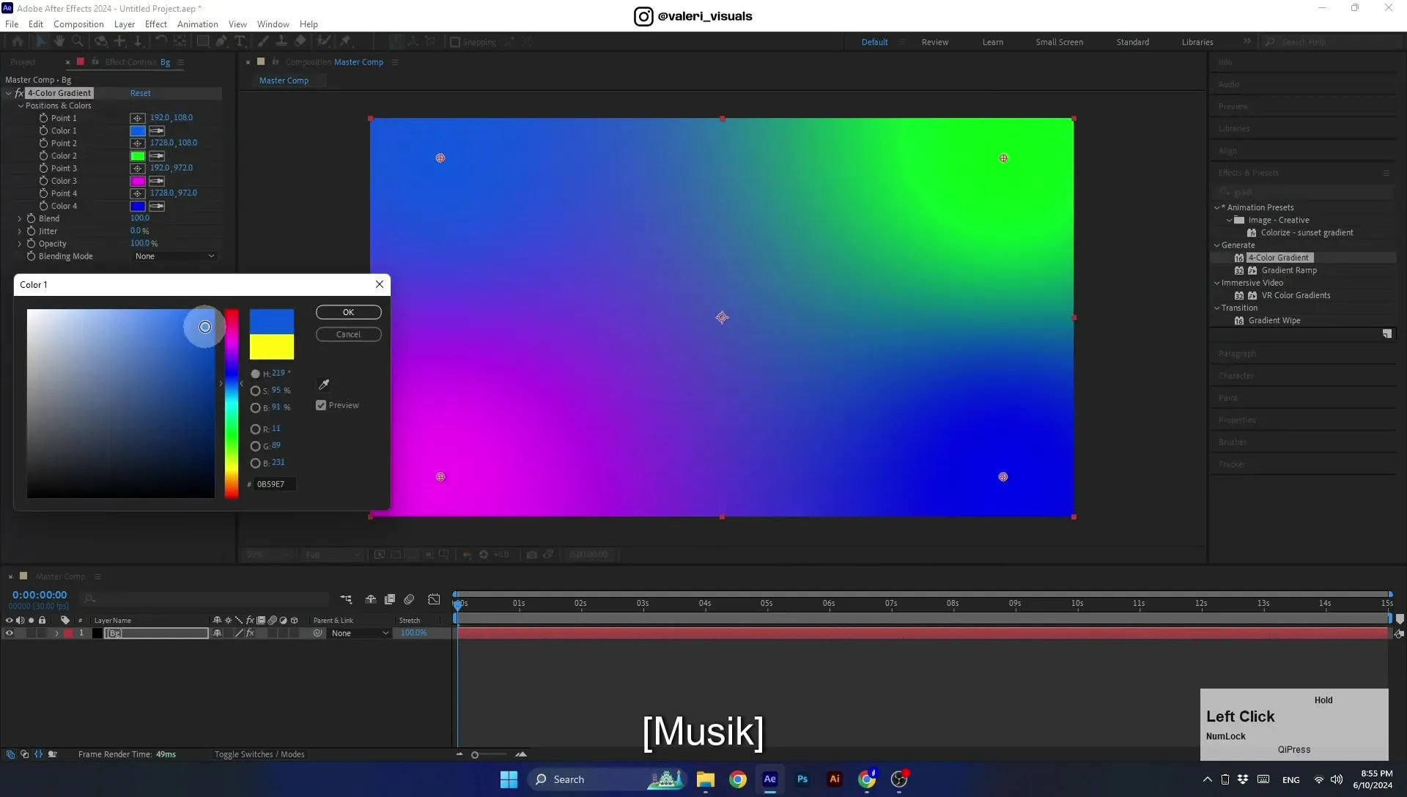Open File Explorer from the taskbar
Screen dimensions: 1407x797
click(706, 779)
